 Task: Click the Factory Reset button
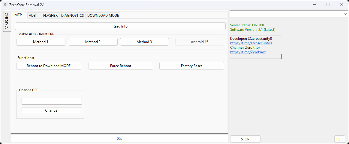click(192, 66)
